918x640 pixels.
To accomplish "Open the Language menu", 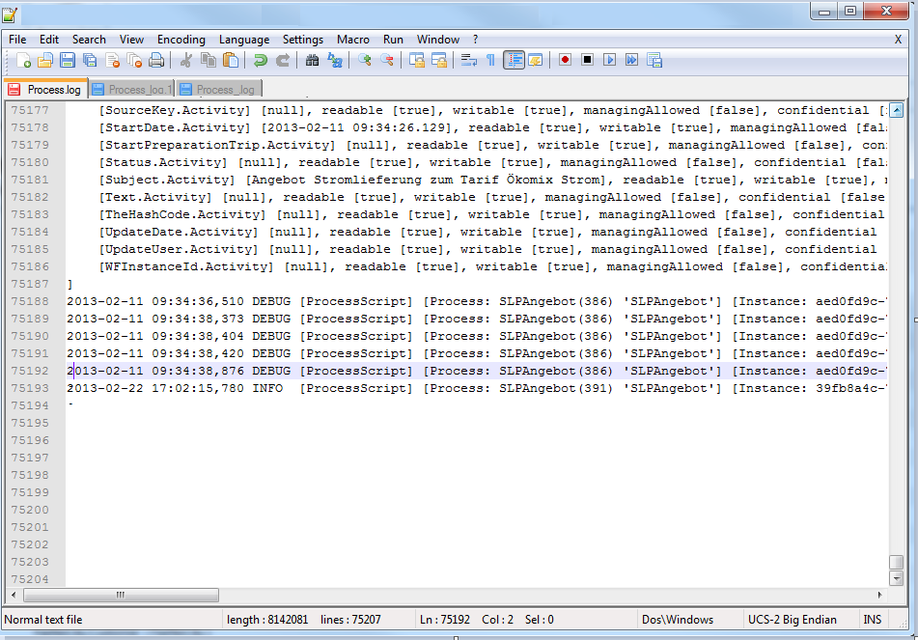I will [x=244, y=40].
